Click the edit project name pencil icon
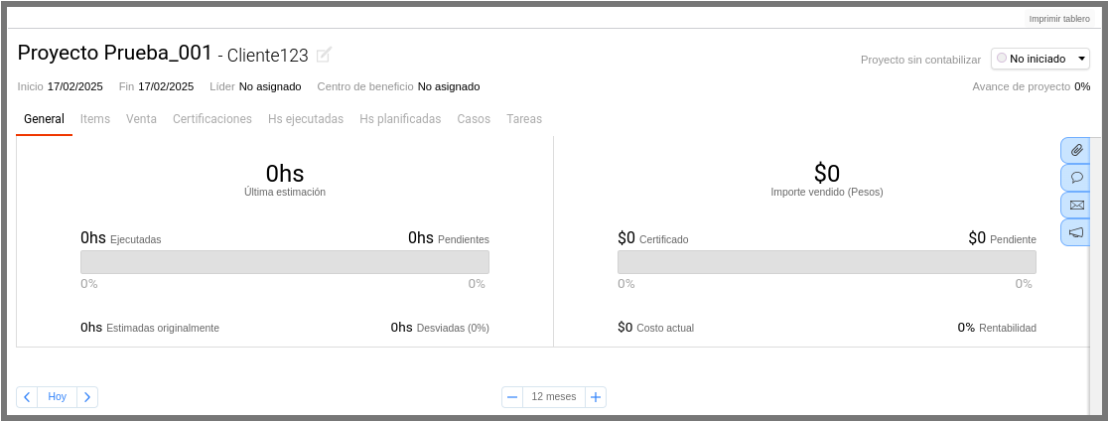1108x422 pixels. (324, 55)
